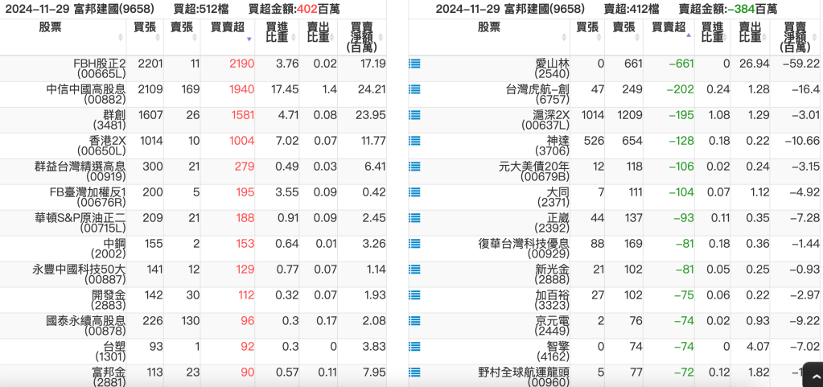The width and height of the screenshot is (823, 387).
Task: Click the blue list icon beside 滬深2X
Action: [414, 115]
